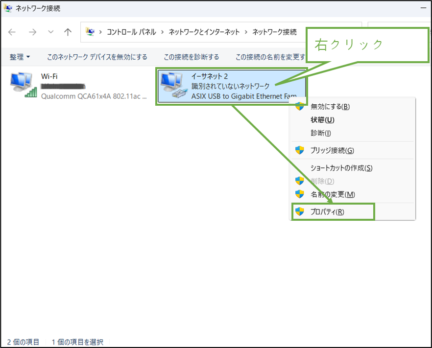Image resolution: width=432 pixels, height=348 pixels.
Task: Expand chevron before ネットワークとインターネット
Action: [163, 32]
